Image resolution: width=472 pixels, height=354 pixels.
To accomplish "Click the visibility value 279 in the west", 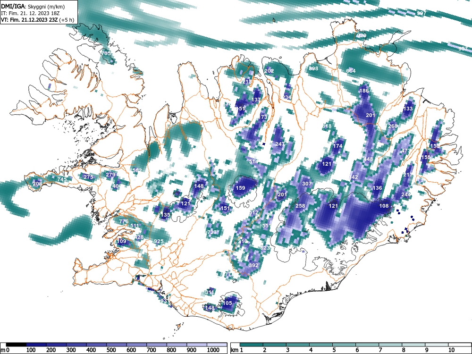I will click(111, 174).
